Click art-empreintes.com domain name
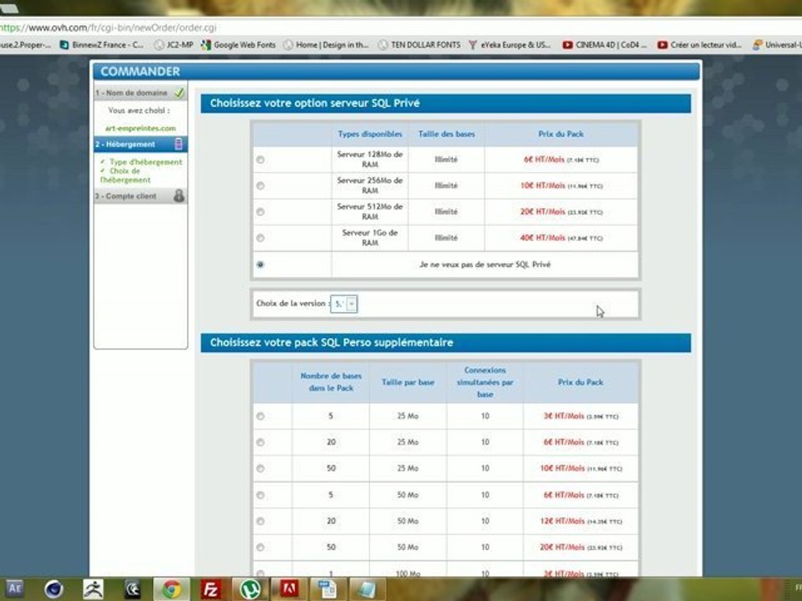Image resolution: width=802 pixels, height=601 pixels. 140,129
